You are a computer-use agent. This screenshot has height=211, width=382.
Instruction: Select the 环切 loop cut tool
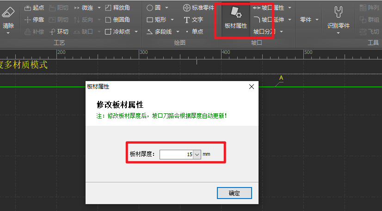59,32
